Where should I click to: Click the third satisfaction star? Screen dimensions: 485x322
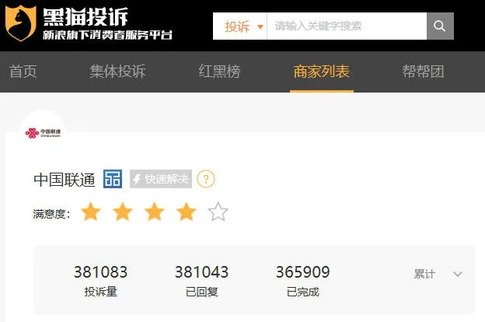(x=155, y=212)
